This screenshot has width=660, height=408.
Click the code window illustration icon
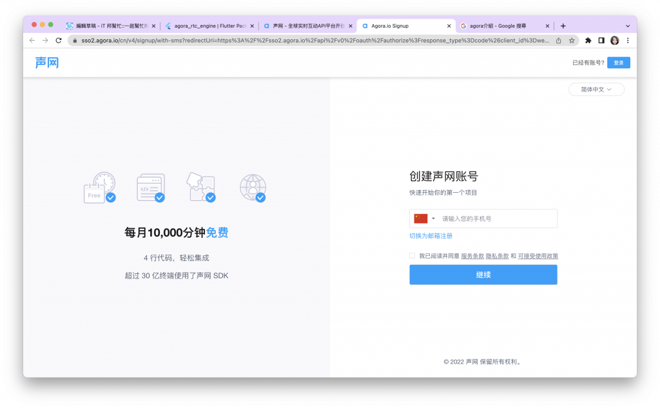pos(151,188)
